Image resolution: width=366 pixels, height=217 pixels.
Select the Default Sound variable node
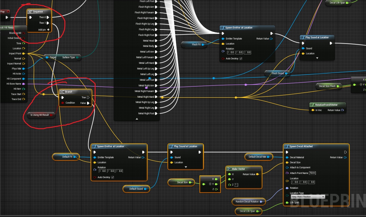point(136,189)
